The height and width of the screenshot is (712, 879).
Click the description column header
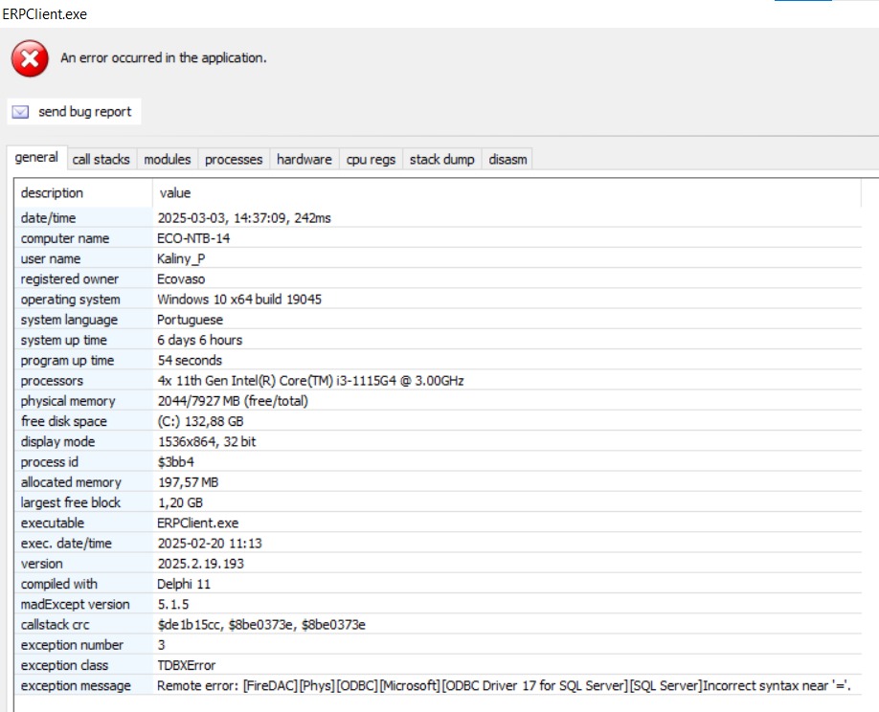click(53, 192)
